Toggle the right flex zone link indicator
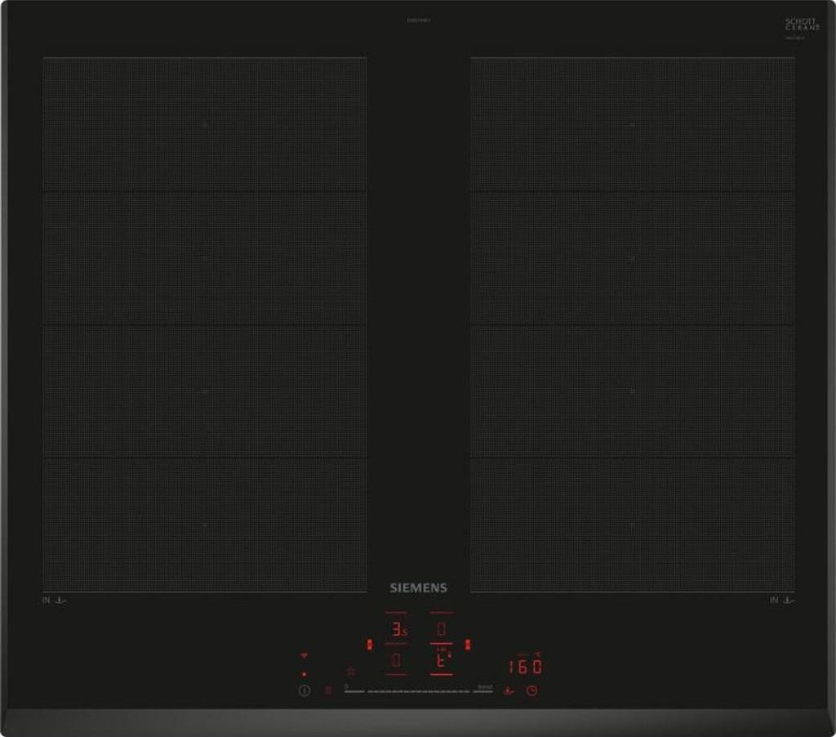Viewport: 836px width, 737px height. (468, 645)
